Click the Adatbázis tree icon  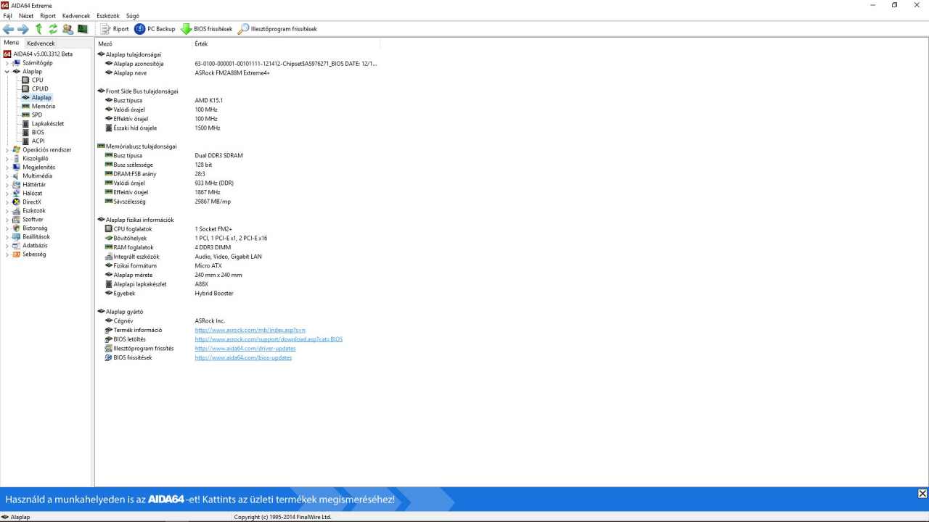click(x=16, y=245)
